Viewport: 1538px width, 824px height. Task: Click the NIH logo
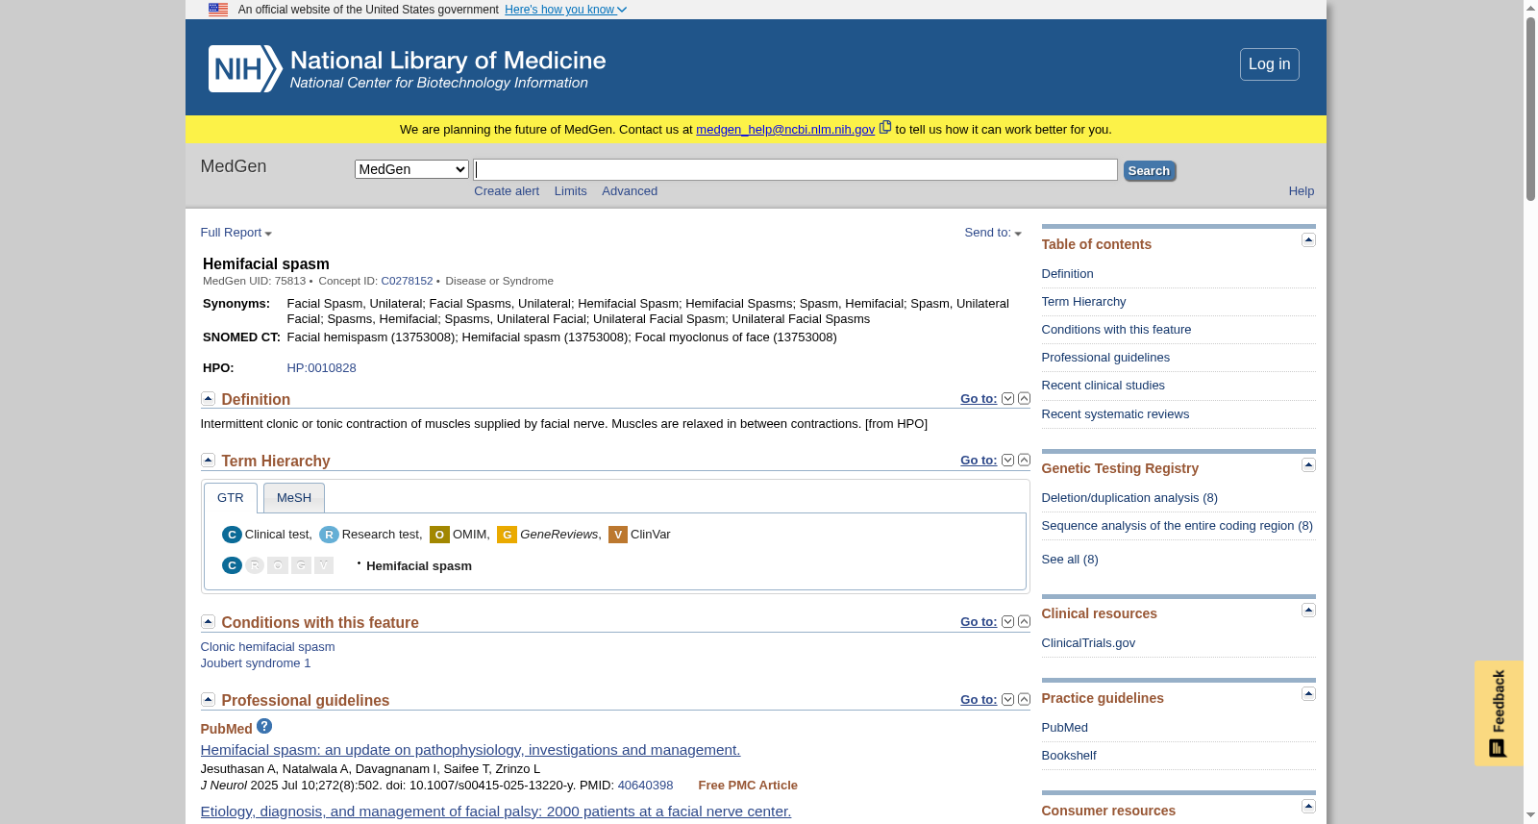click(x=245, y=68)
